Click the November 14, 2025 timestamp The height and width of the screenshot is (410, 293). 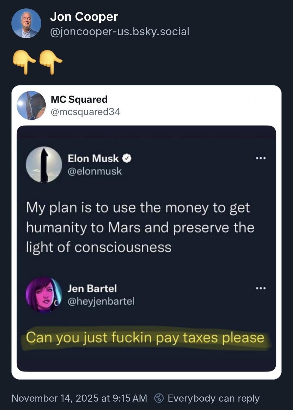79,398
